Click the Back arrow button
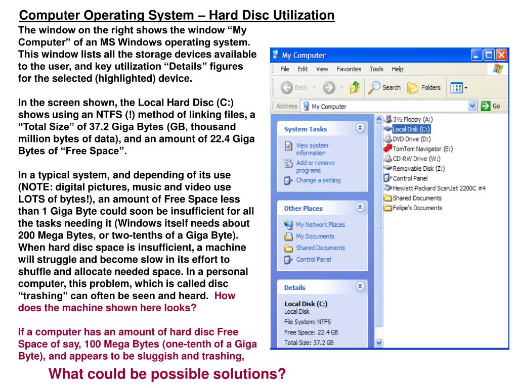This screenshot has width=518, height=388. [286, 87]
